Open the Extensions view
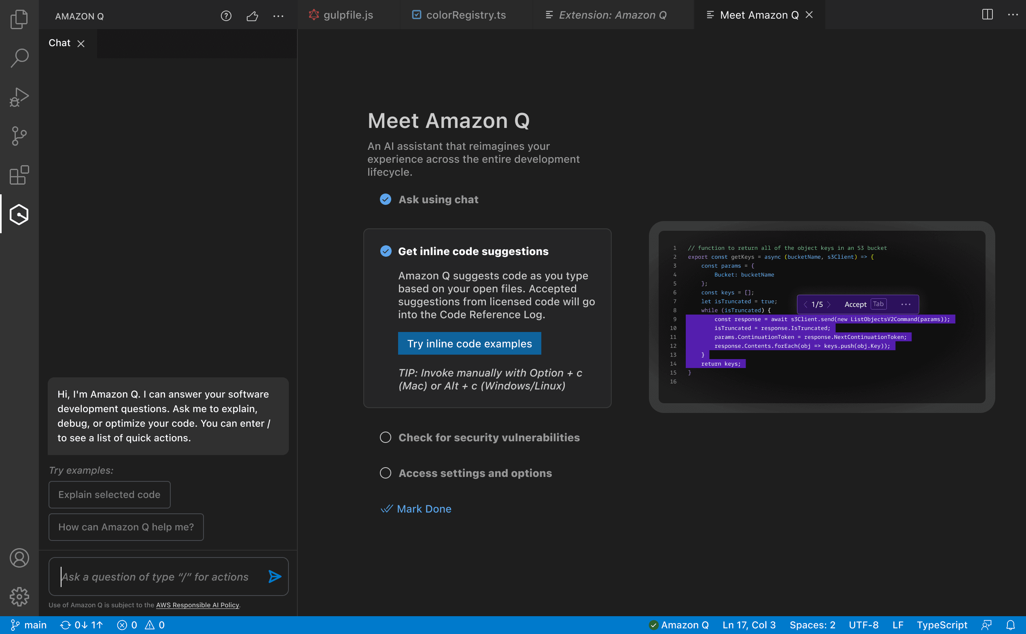The image size is (1026, 634). click(x=19, y=175)
